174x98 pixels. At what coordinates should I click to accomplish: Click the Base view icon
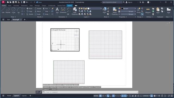click(169, 10)
